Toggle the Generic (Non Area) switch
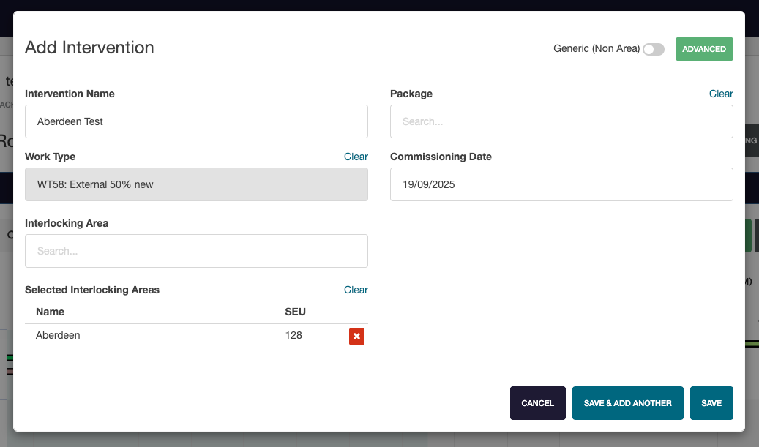This screenshot has height=447, width=759. click(653, 49)
